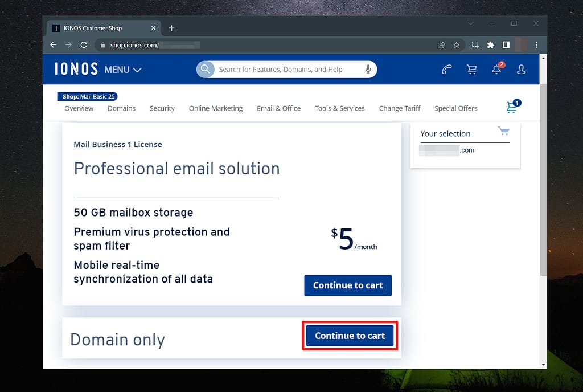Open the shopping cart icon in blue header

(472, 70)
